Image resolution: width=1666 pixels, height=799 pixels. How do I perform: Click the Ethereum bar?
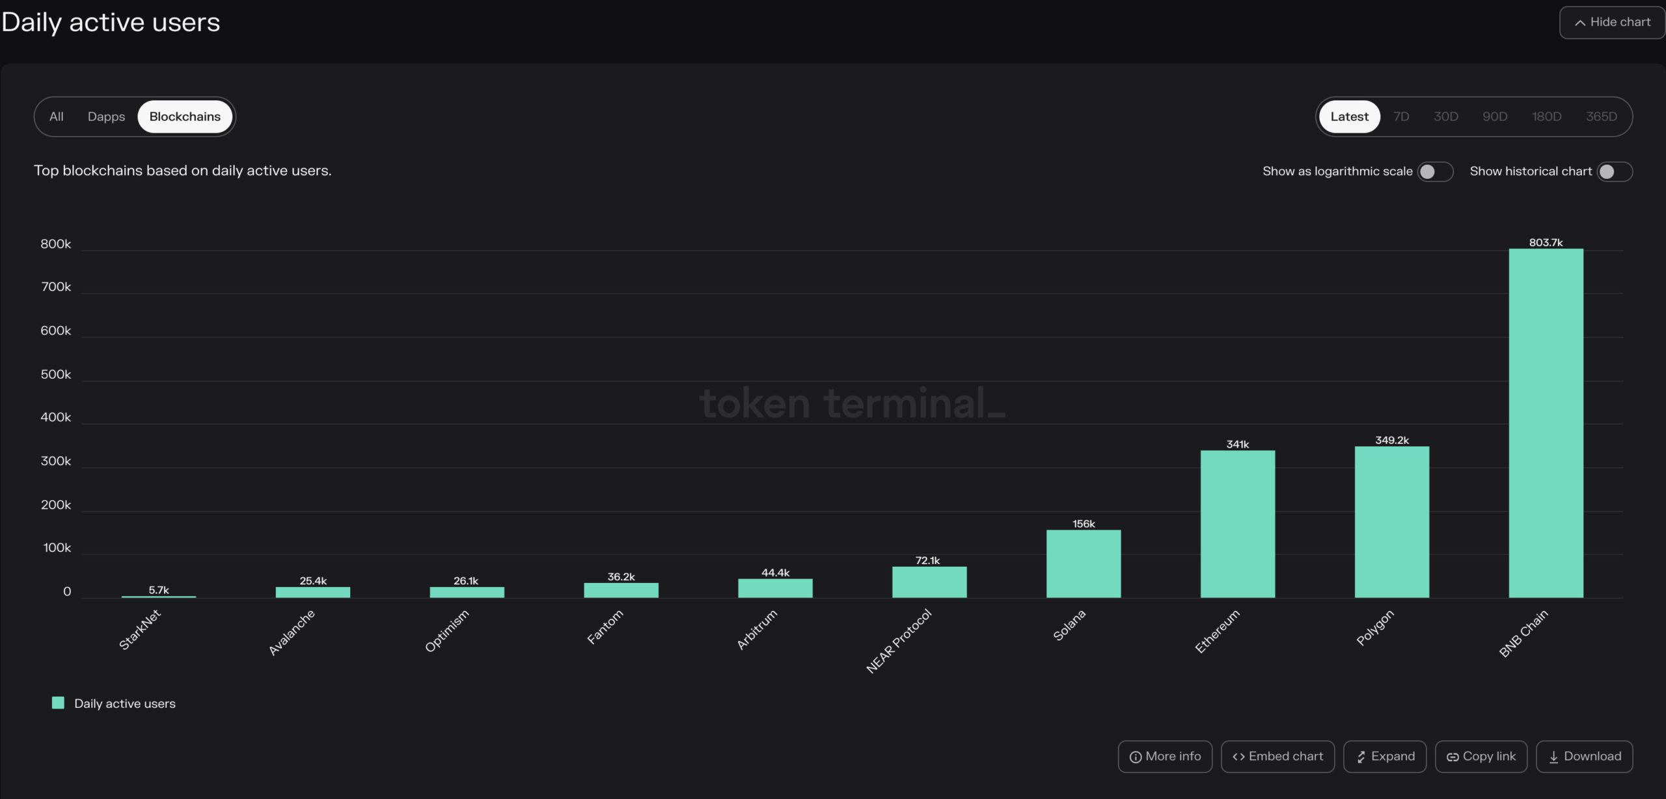(1237, 524)
